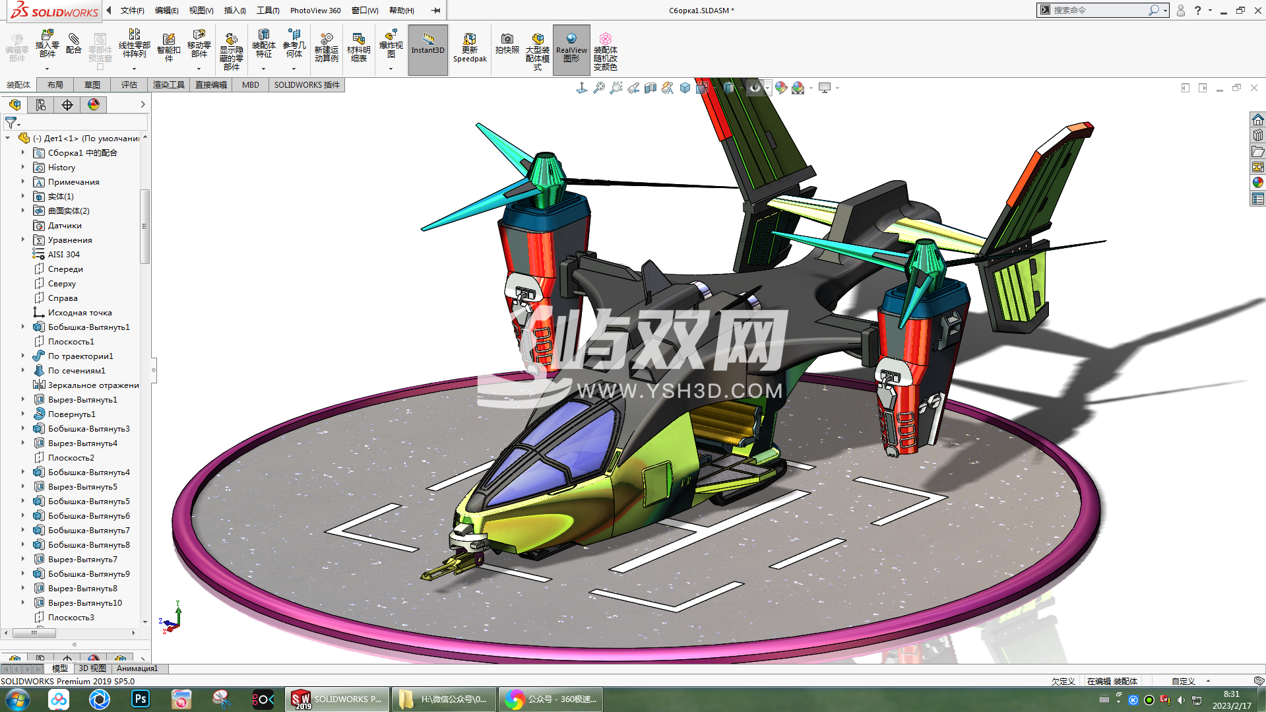Click SOLIDWORKS taskbar button
Viewport: 1266px width, 712px height.
coord(338,699)
